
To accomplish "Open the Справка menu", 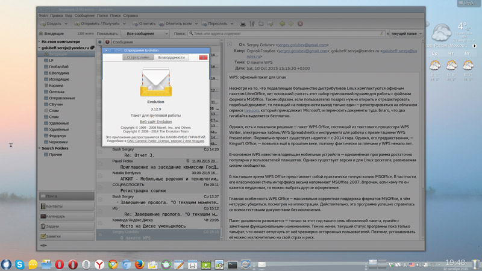I will (x=131, y=16).
